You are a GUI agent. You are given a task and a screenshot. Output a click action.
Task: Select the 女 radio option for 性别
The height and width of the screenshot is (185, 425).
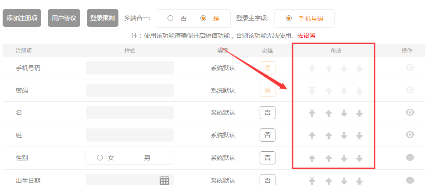[100, 158]
